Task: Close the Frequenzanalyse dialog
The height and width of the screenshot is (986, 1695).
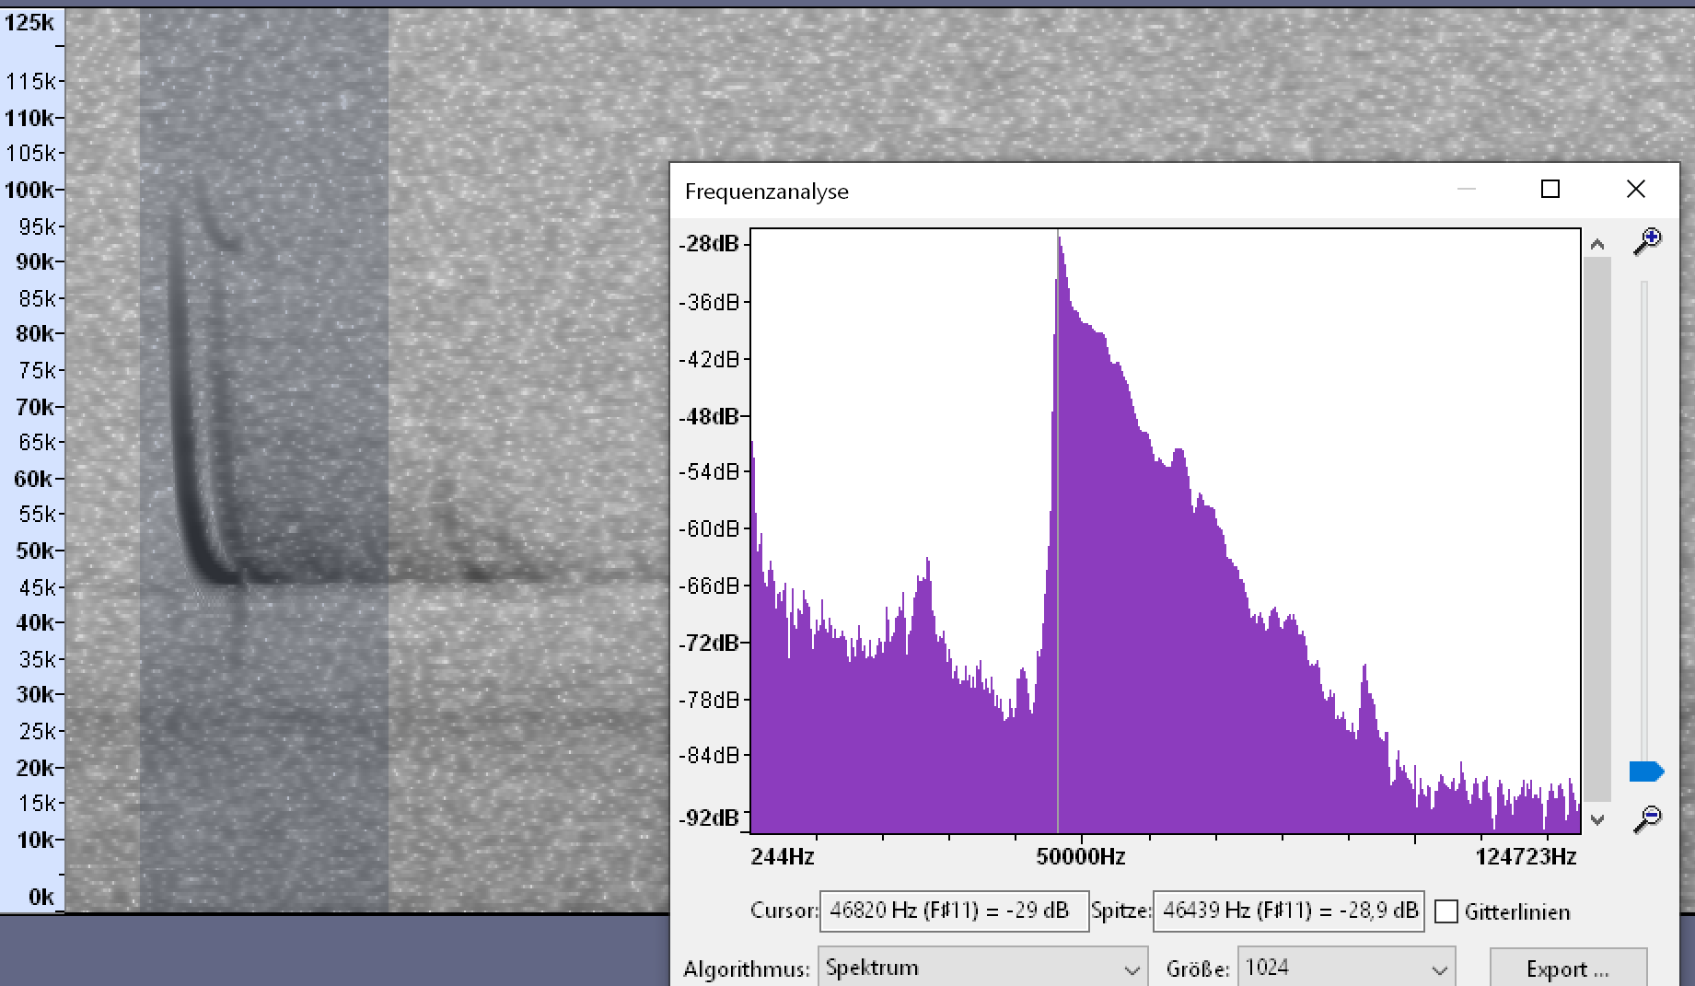Action: point(1635,189)
